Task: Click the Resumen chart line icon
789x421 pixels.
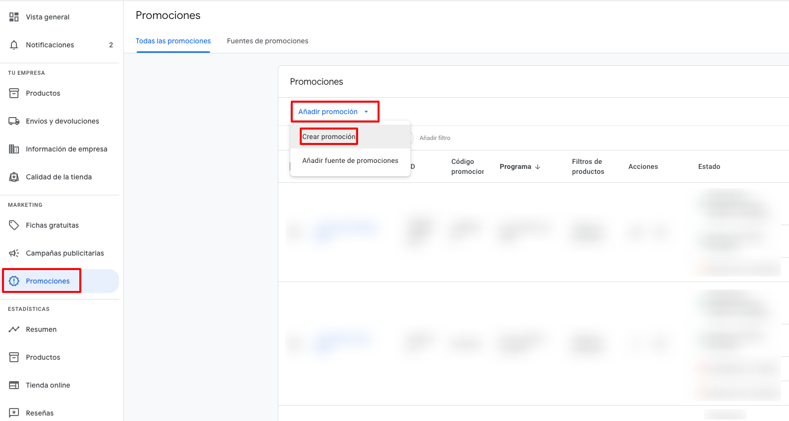Action: [x=14, y=329]
